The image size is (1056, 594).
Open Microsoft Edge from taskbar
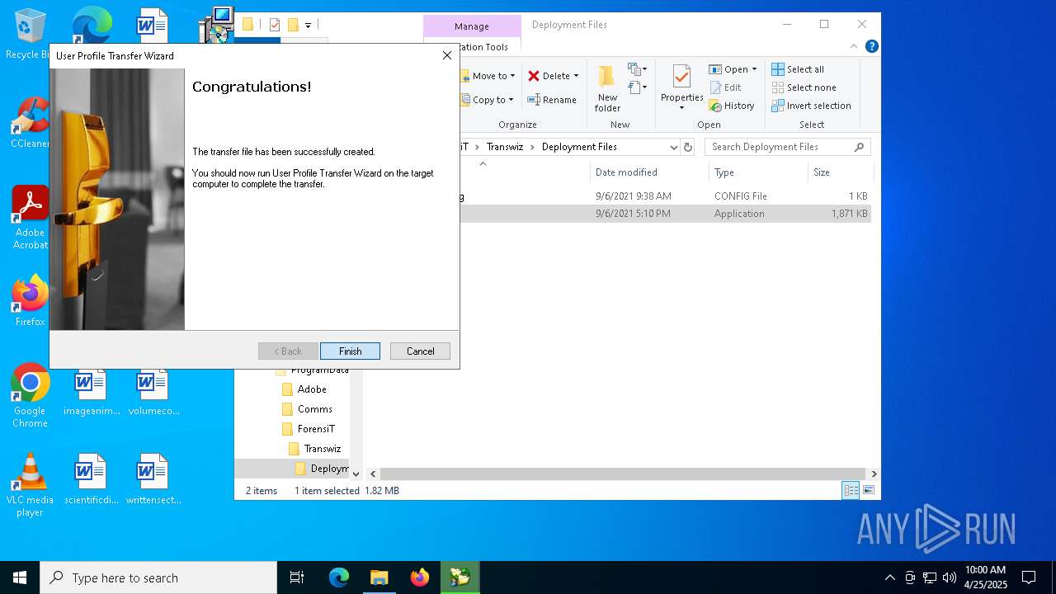coord(339,577)
